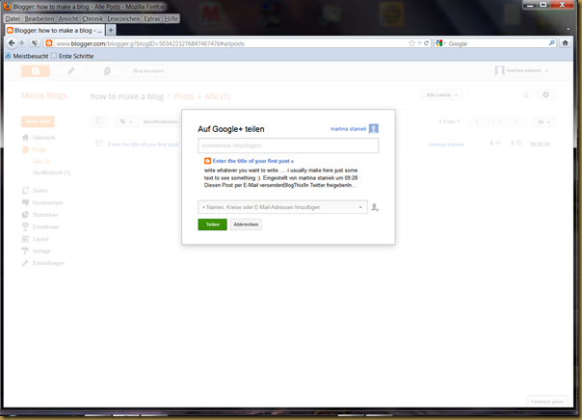Image resolution: width=582 pixels, height=420 pixels.
Task: Open Kommentare in the sidebar
Action: [42, 202]
